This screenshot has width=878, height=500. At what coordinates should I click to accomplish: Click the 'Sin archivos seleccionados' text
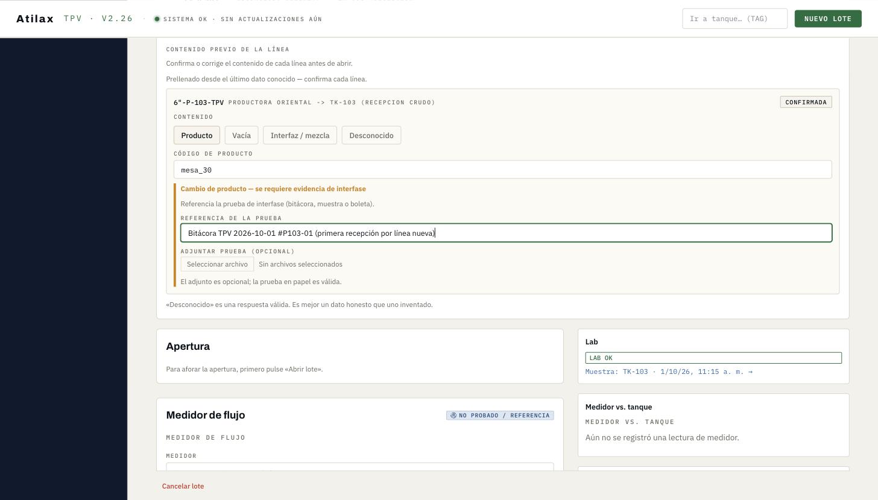pyautogui.click(x=300, y=264)
